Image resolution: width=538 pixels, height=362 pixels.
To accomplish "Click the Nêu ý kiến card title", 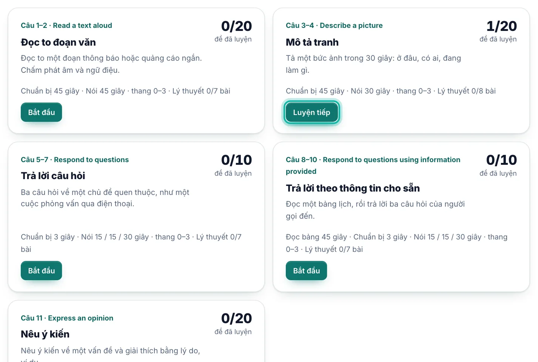I will (x=45, y=334).
